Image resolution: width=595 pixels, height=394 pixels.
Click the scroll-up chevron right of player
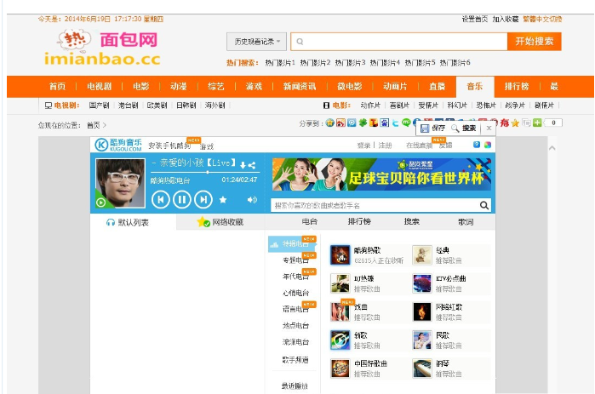(552, 148)
